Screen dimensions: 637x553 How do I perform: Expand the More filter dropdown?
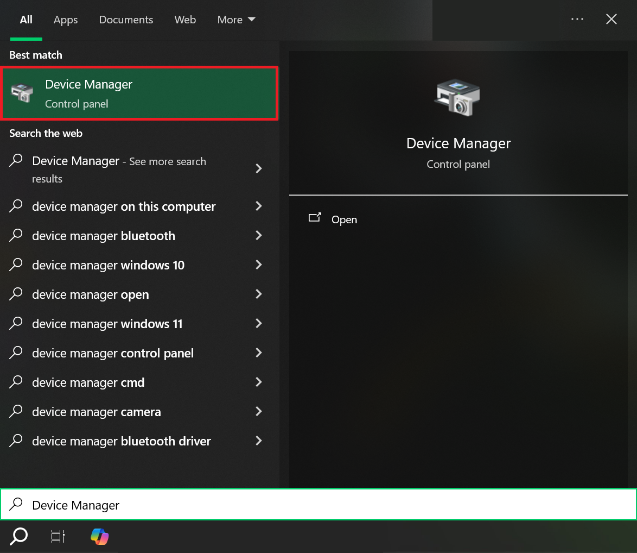click(236, 20)
